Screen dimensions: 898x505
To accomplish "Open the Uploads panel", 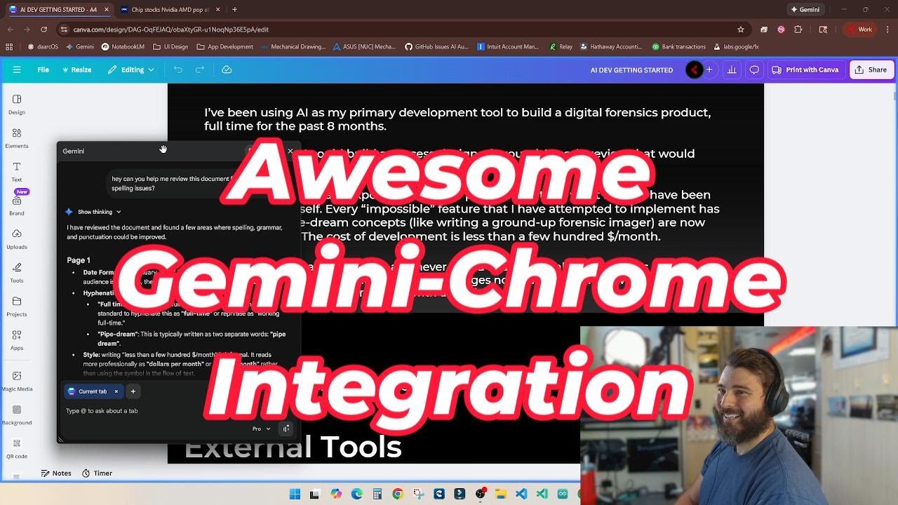I will (17, 238).
